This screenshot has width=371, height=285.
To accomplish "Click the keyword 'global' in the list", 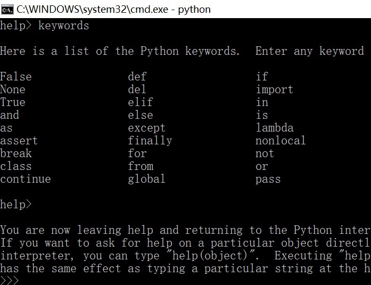I will pos(146,179).
